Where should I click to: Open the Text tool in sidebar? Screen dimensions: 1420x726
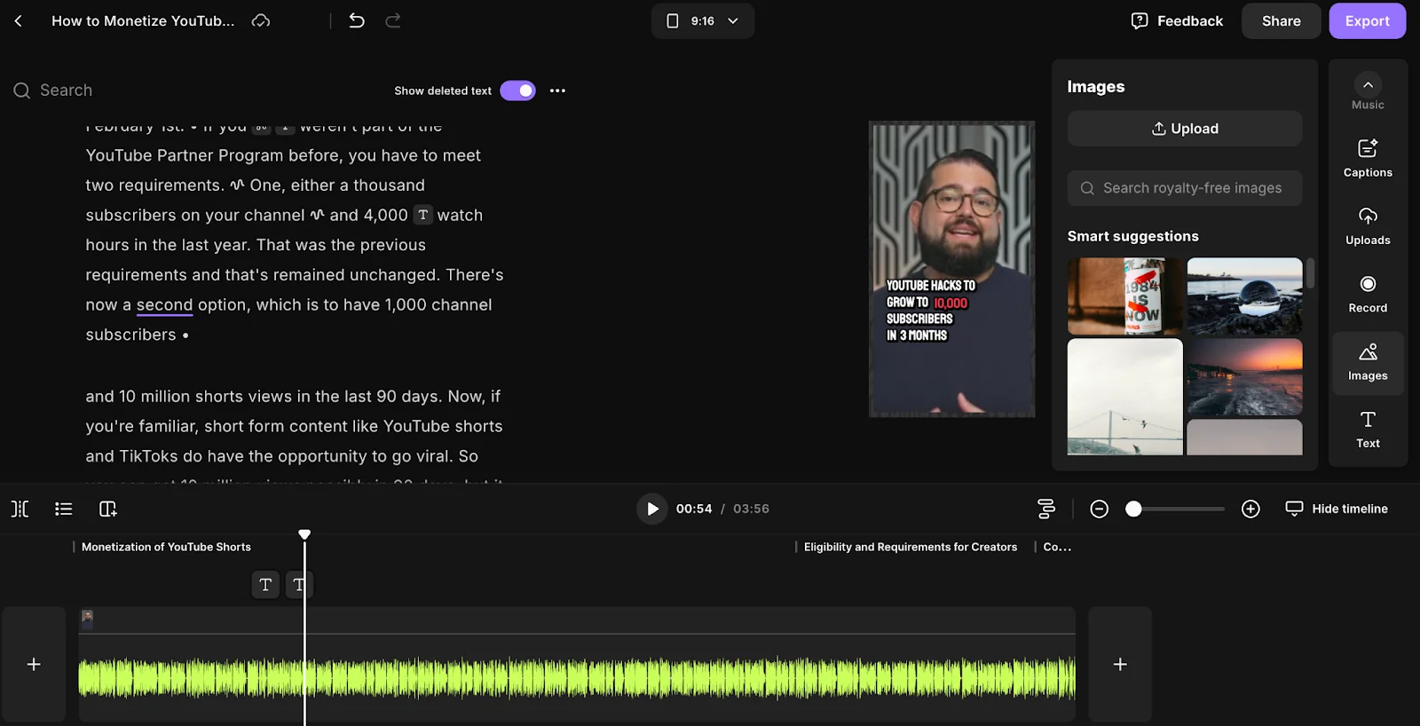coord(1367,429)
